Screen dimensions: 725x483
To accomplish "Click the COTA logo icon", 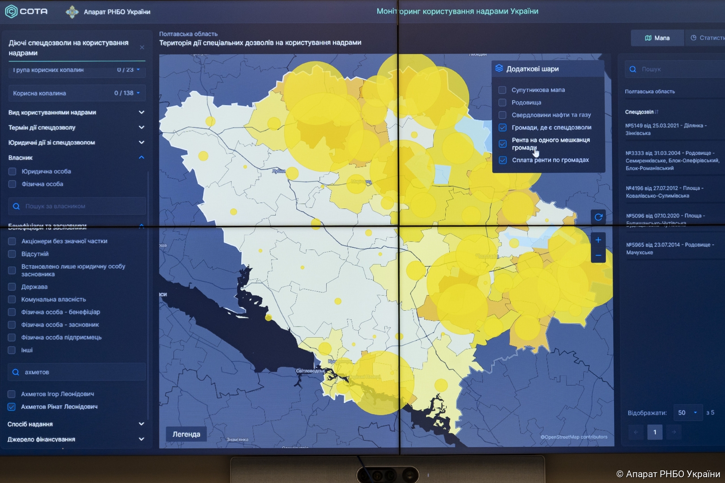I will pos(11,11).
